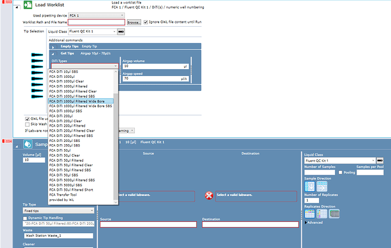Click the Airgap speed field
This screenshot has width=391, height=248.
156,79
